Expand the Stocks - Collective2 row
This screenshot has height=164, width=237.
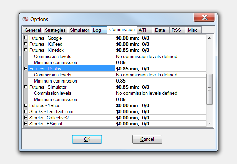point(26,118)
